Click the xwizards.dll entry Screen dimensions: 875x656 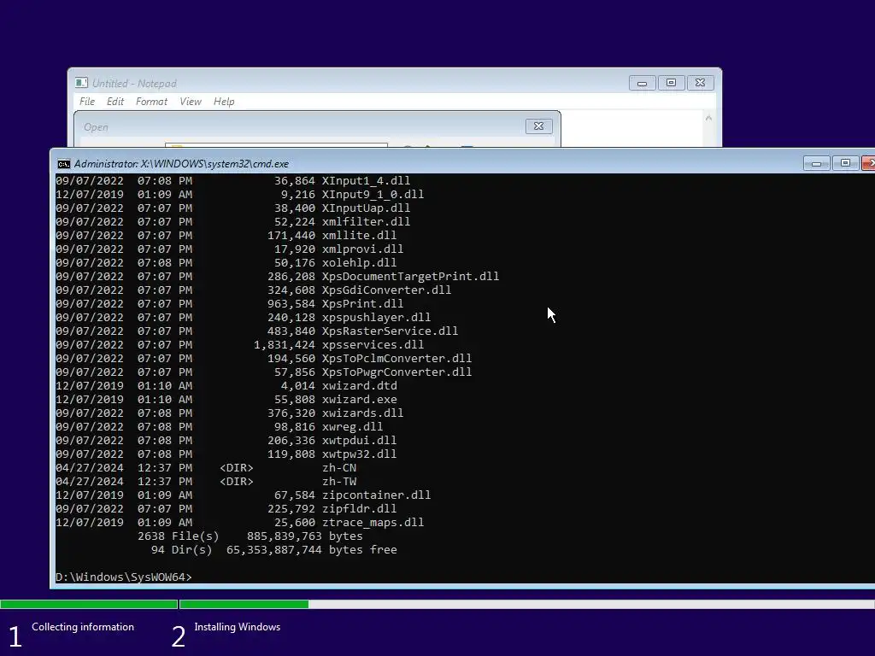362,413
